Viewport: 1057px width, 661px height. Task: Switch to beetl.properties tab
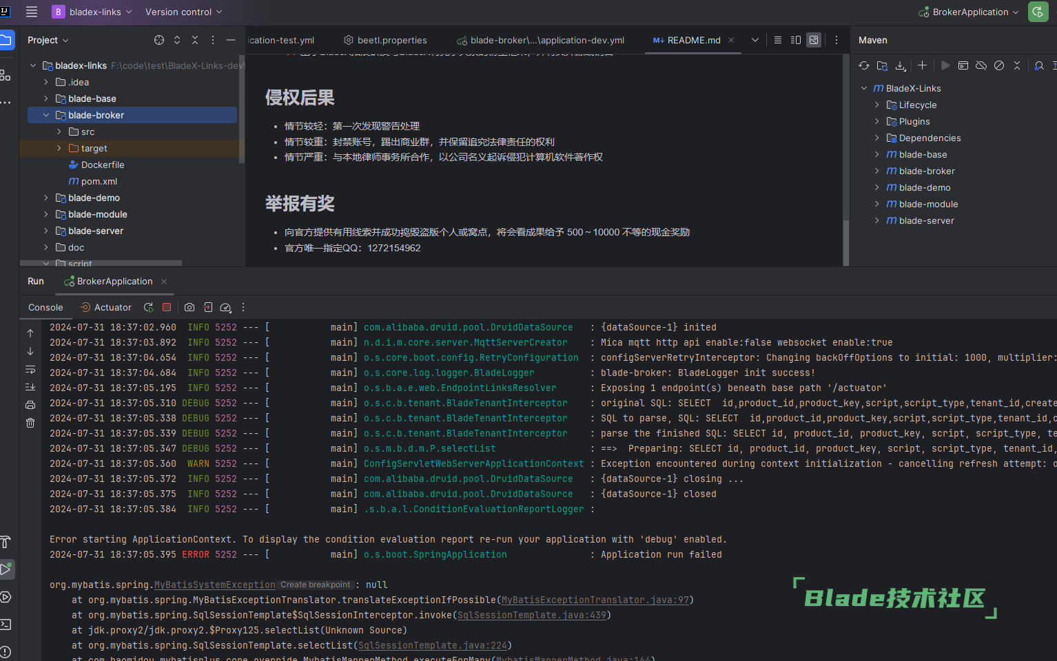point(386,40)
